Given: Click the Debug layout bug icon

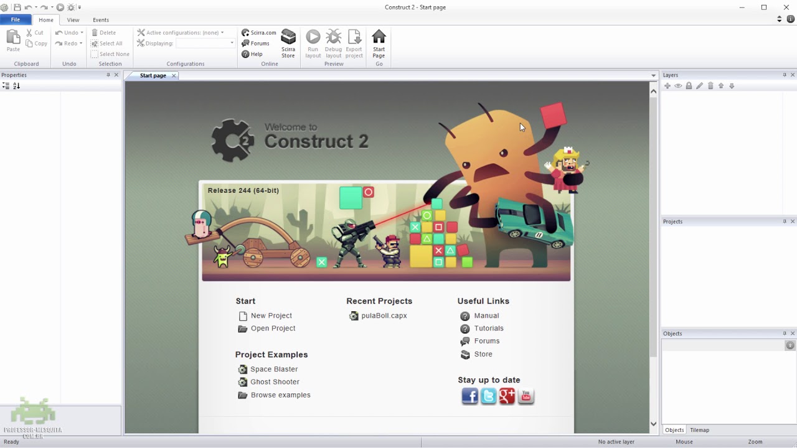Looking at the screenshot, I should coord(334,37).
